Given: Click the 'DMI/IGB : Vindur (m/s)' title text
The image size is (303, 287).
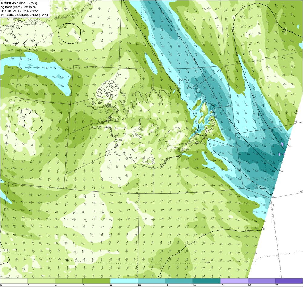Looking at the screenshot, I should (x=19, y=3).
